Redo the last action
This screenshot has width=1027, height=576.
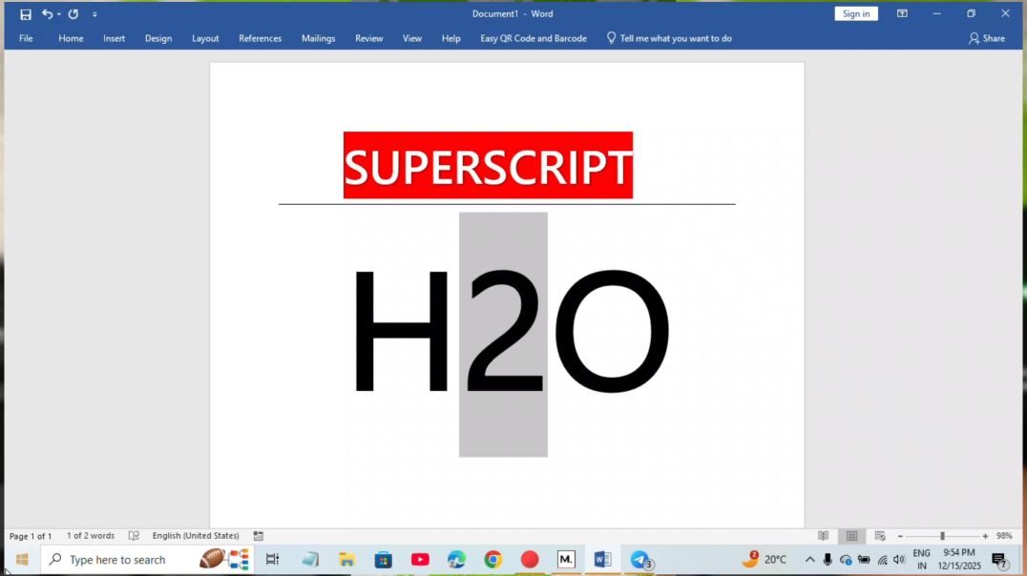click(x=73, y=13)
